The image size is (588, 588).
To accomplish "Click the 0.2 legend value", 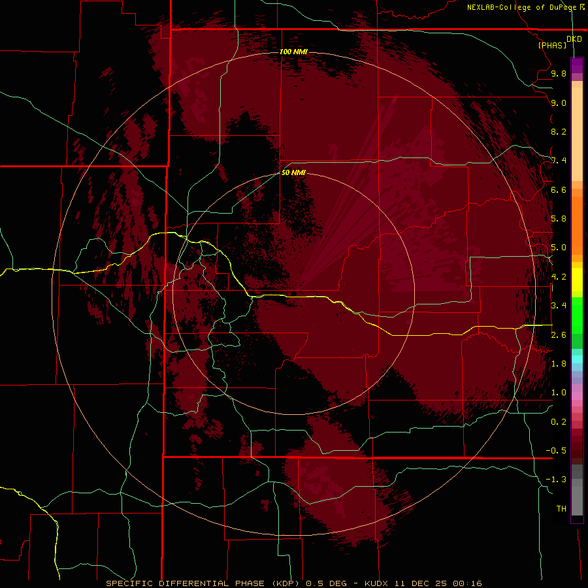I will pyautogui.click(x=559, y=421).
